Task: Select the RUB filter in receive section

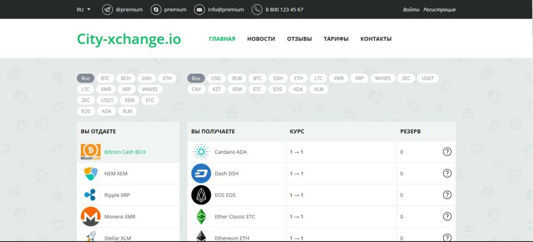Action: tap(237, 78)
